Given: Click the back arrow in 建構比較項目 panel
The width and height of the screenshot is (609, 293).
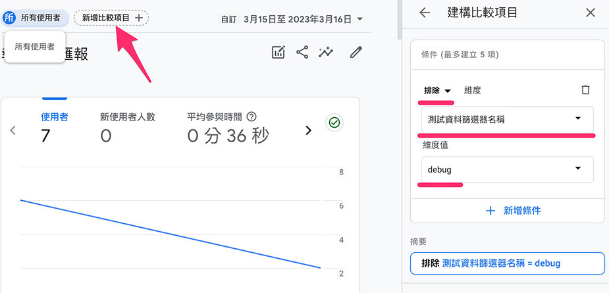Looking at the screenshot, I should coord(425,13).
